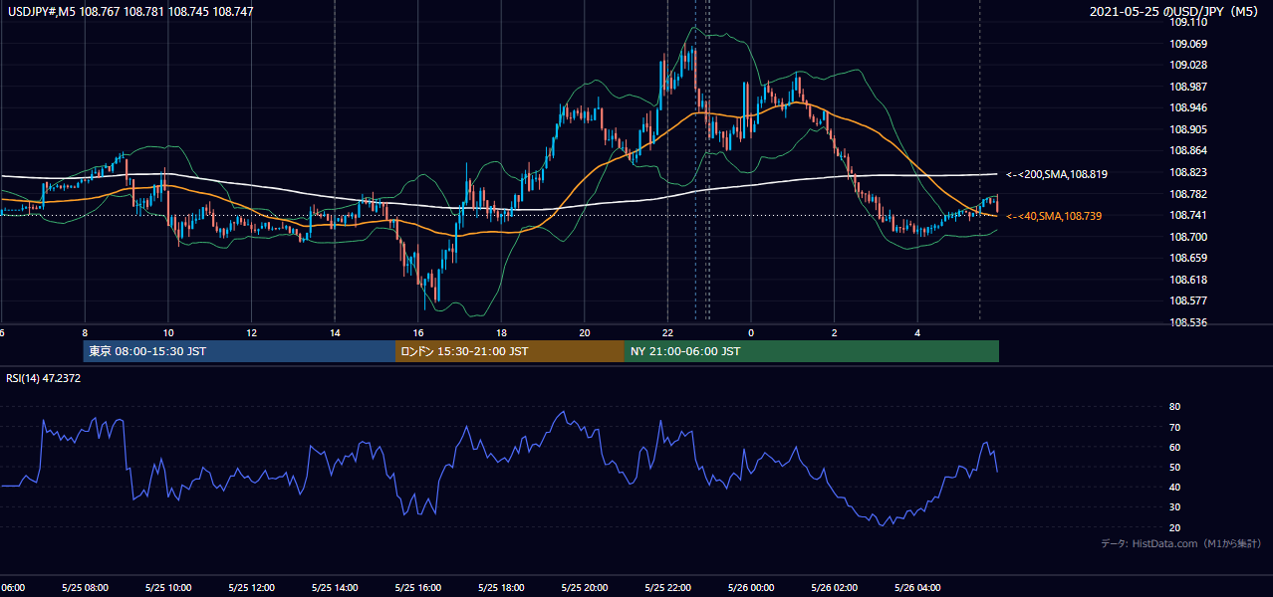The image size is (1273, 597).
Task: Click the 5/26 04:00 bottom time label
Action: pyautogui.click(x=917, y=587)
